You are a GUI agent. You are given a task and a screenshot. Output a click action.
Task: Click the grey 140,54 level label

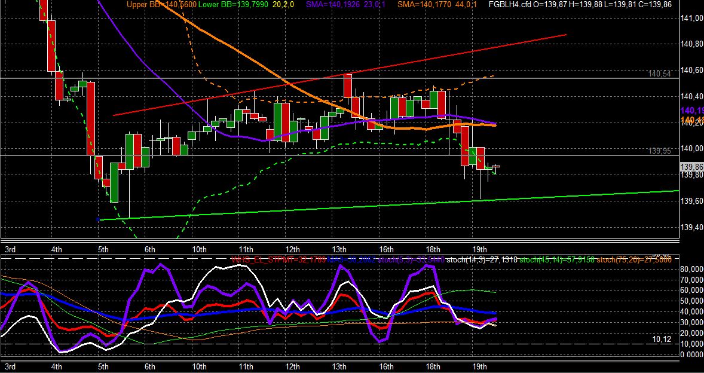point(660,74)
